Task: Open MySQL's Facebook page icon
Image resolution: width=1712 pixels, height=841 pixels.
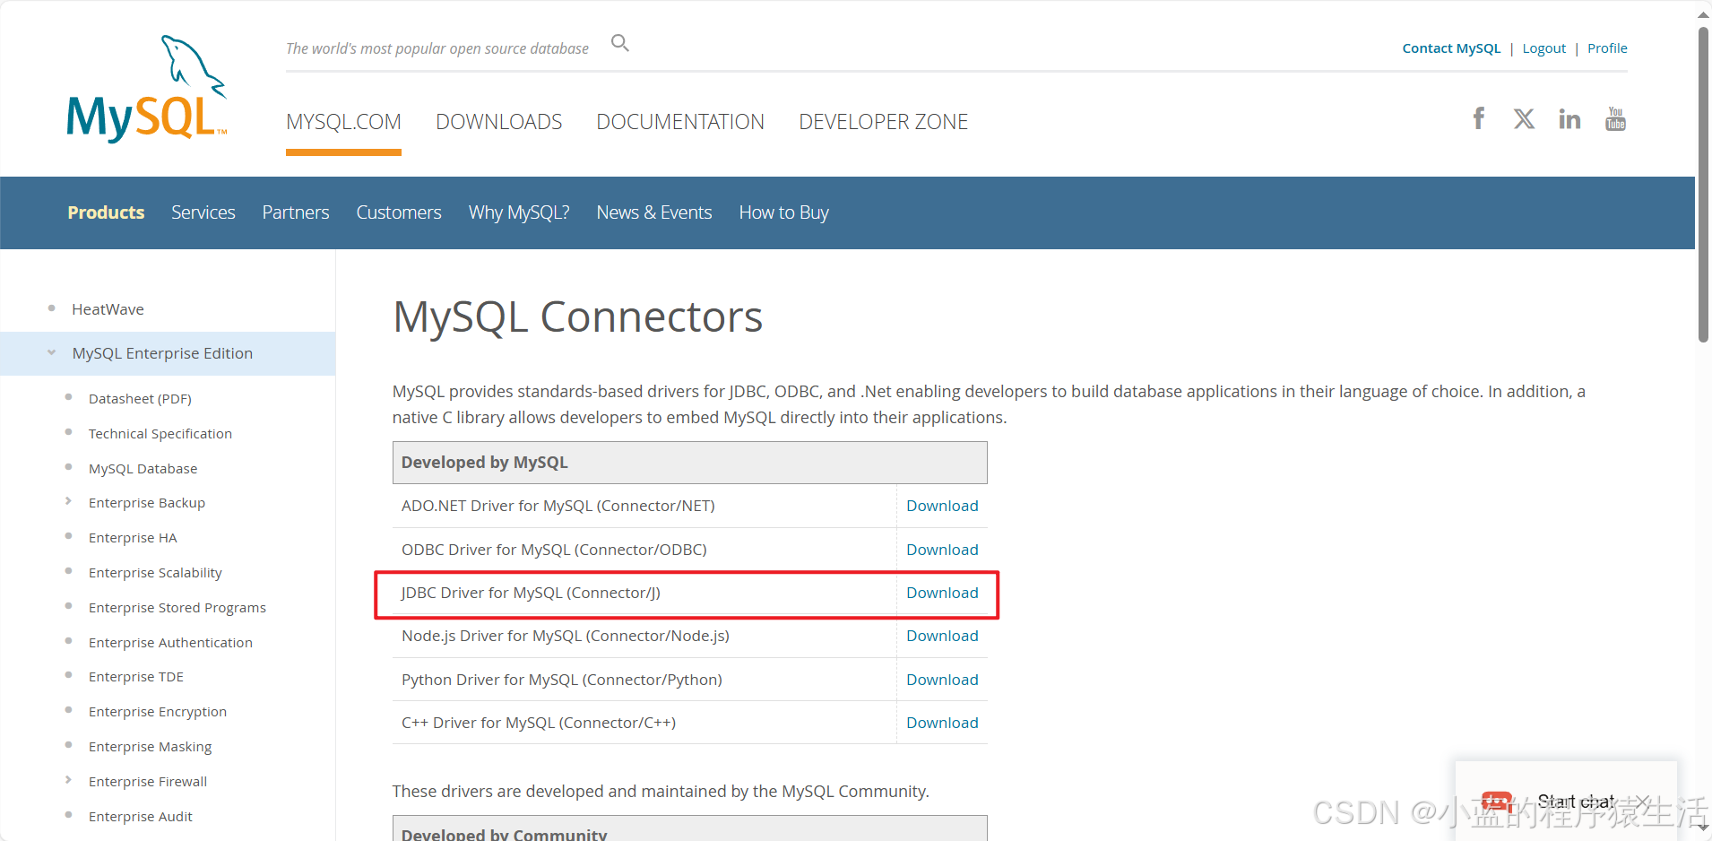Action: coord(1479,118)
